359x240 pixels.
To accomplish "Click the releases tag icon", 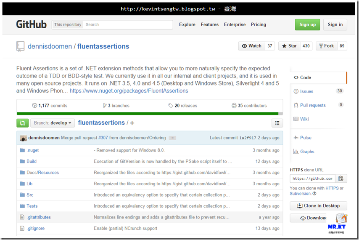I will click(171, 105).
